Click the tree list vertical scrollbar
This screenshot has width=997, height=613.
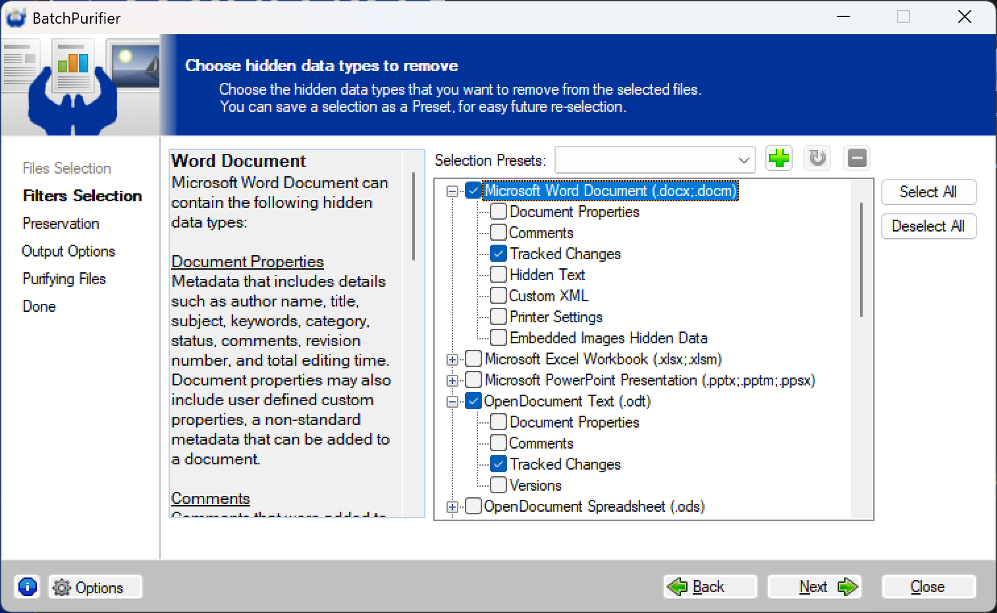(x=861, y=260)
